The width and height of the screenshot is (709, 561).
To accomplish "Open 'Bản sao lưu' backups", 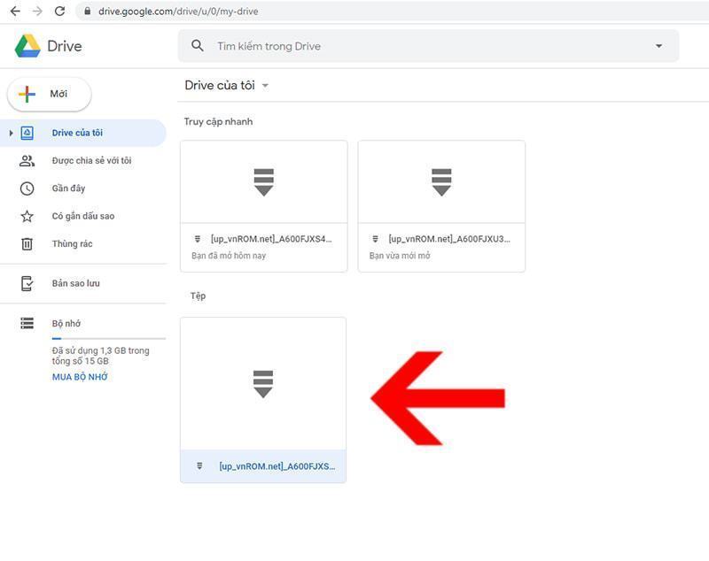I will [76, 283].
